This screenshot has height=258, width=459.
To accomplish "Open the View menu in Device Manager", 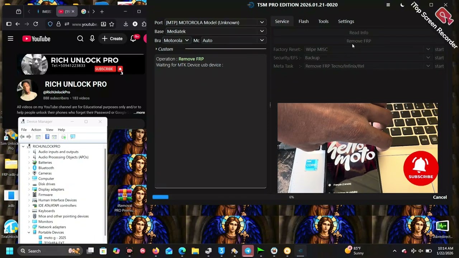I will pyautogui.click(x=49, y=130).
